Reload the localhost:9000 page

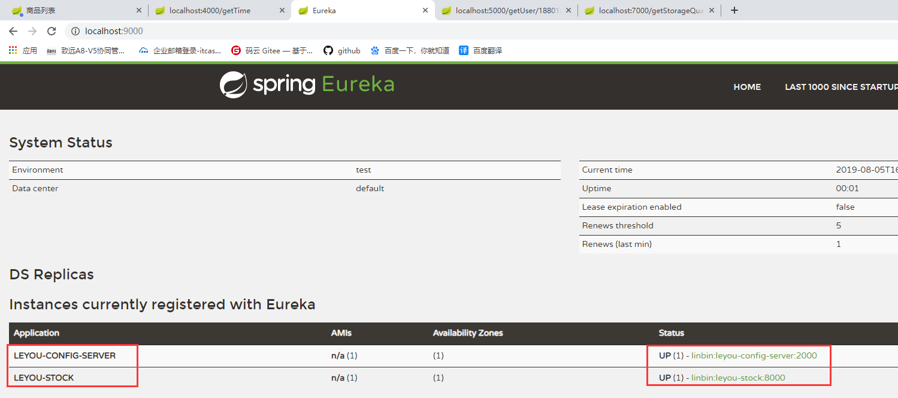pos(52,31)
